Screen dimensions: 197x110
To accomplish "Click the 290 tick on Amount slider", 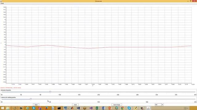I will point(137,95).
